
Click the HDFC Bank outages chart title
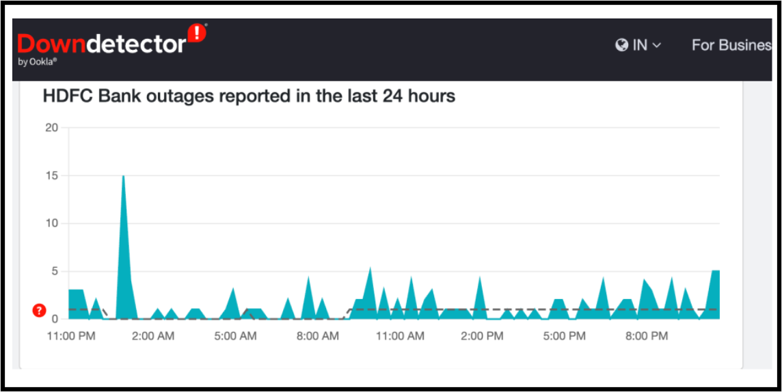[x=249, y=96]
